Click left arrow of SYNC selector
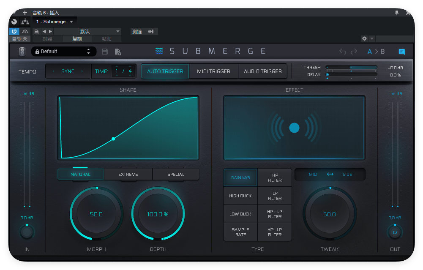This screenshot has height=270, width=423. coord(54,71)
